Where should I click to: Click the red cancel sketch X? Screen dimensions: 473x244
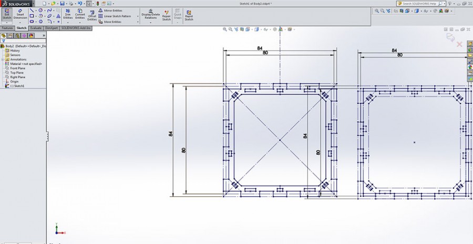coord(459,45)
